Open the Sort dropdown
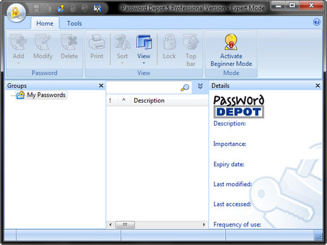 [x=122, y=50]
